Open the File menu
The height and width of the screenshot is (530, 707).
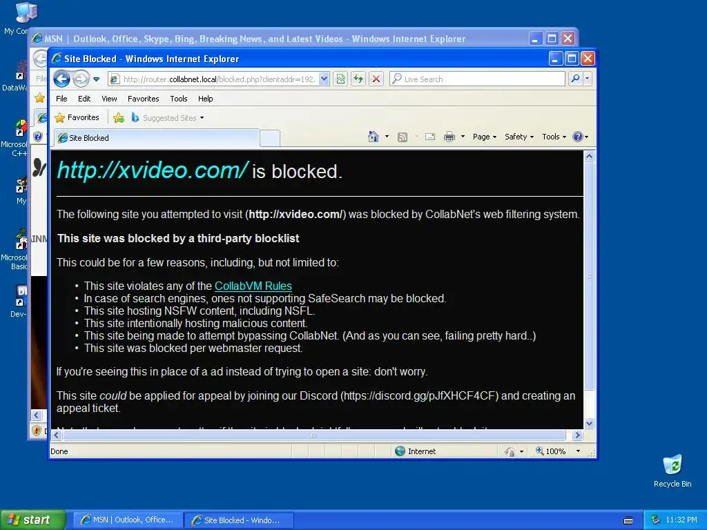(61, 99)
